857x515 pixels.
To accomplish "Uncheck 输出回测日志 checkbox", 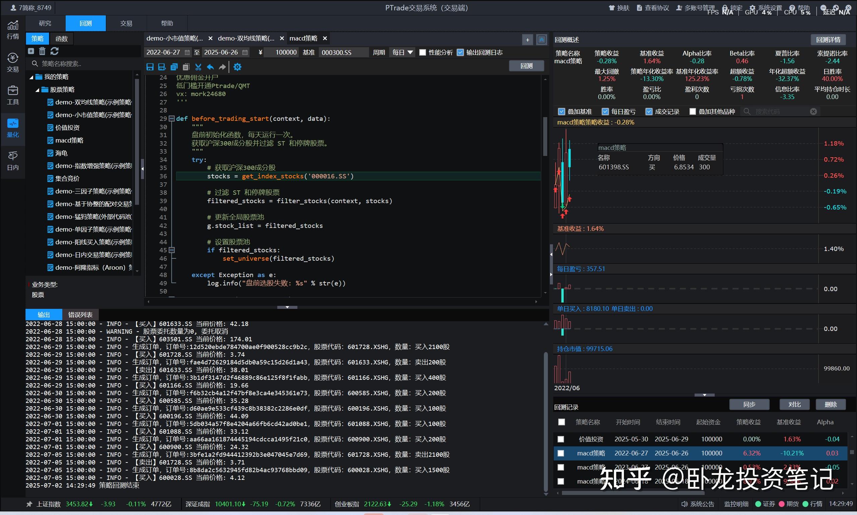I will click(x=460, y=53).
